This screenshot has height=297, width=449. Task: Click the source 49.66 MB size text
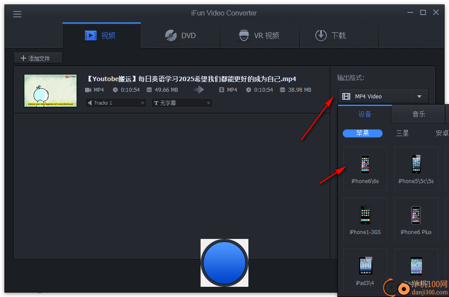click(x=166, y=90)
